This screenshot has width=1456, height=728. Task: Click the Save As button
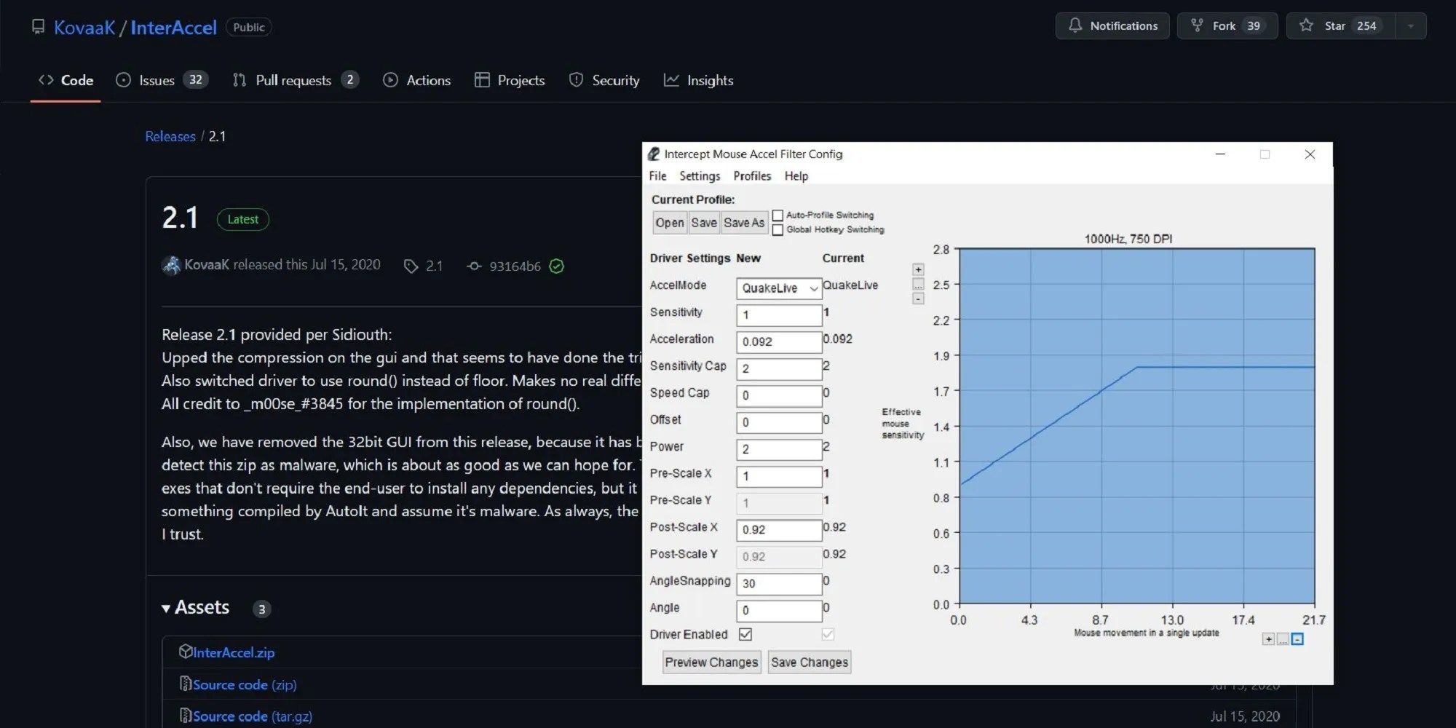tap(744, 223)
